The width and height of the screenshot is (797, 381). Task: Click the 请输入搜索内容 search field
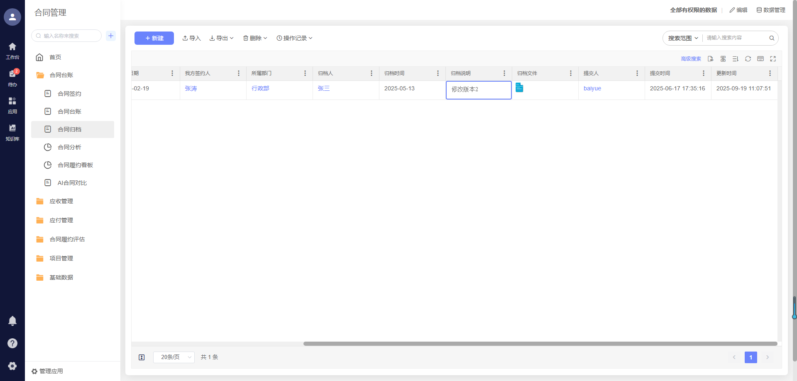(x=736, y=38)
